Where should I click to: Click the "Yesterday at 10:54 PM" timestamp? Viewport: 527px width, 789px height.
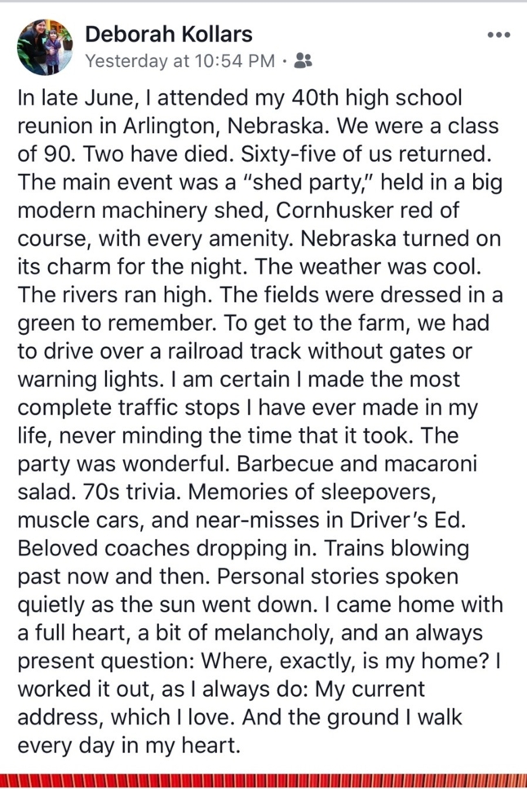click(179, 61)
